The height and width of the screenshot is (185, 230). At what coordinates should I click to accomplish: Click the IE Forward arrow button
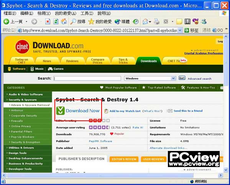34,22
